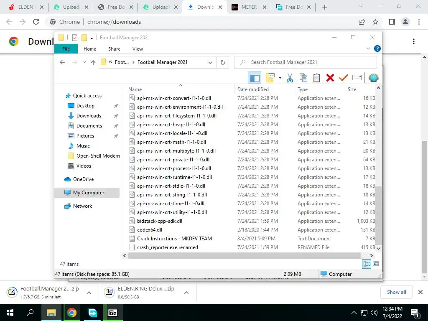
Task: Click the Cut scissors toolbar icon
Action: pos(290,78)
